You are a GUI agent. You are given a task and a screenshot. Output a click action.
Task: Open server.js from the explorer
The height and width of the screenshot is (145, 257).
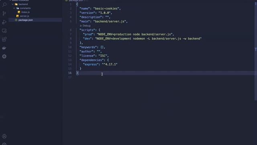pyautogui.click(x=24, y=16)
